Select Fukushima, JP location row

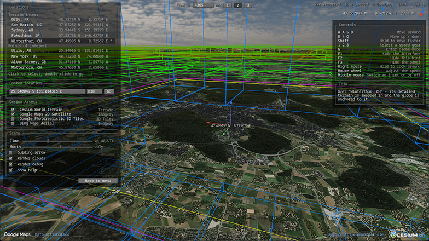[x=61, y=35]
